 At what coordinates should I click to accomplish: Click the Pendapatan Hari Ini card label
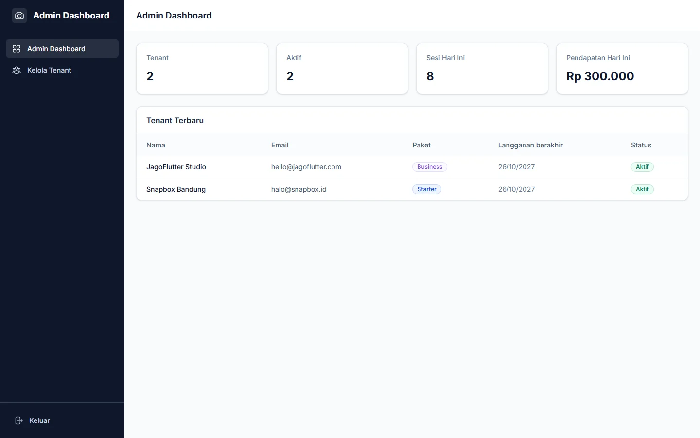(598, 58)
